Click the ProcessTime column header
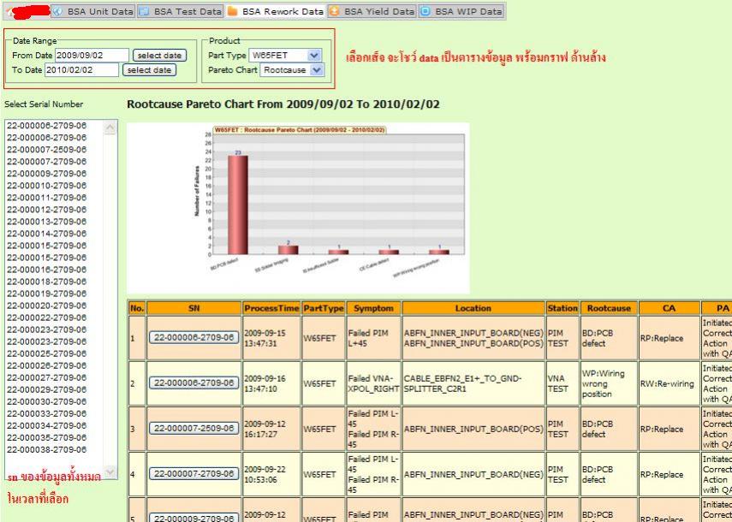 tap(271, 308)
